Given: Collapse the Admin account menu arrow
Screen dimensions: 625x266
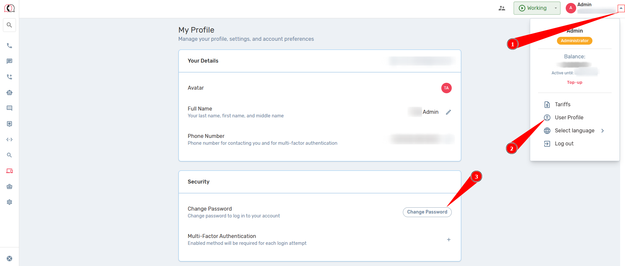Looking at the screenshot, I should pyautogui.click(x=621, y=8).
